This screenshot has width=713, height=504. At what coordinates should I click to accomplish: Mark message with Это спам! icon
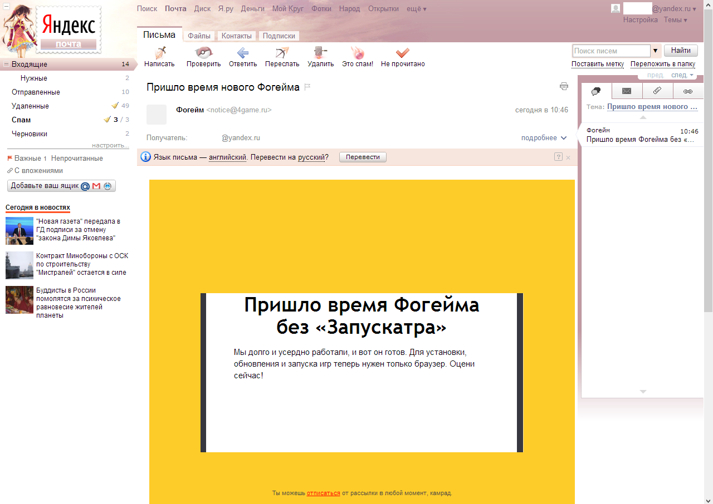[x=358, y=53]
